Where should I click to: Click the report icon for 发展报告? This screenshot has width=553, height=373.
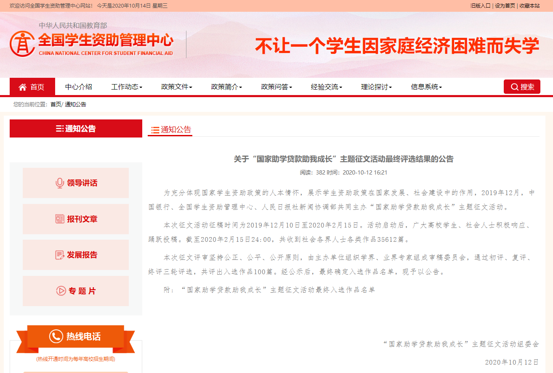[60, 255]
